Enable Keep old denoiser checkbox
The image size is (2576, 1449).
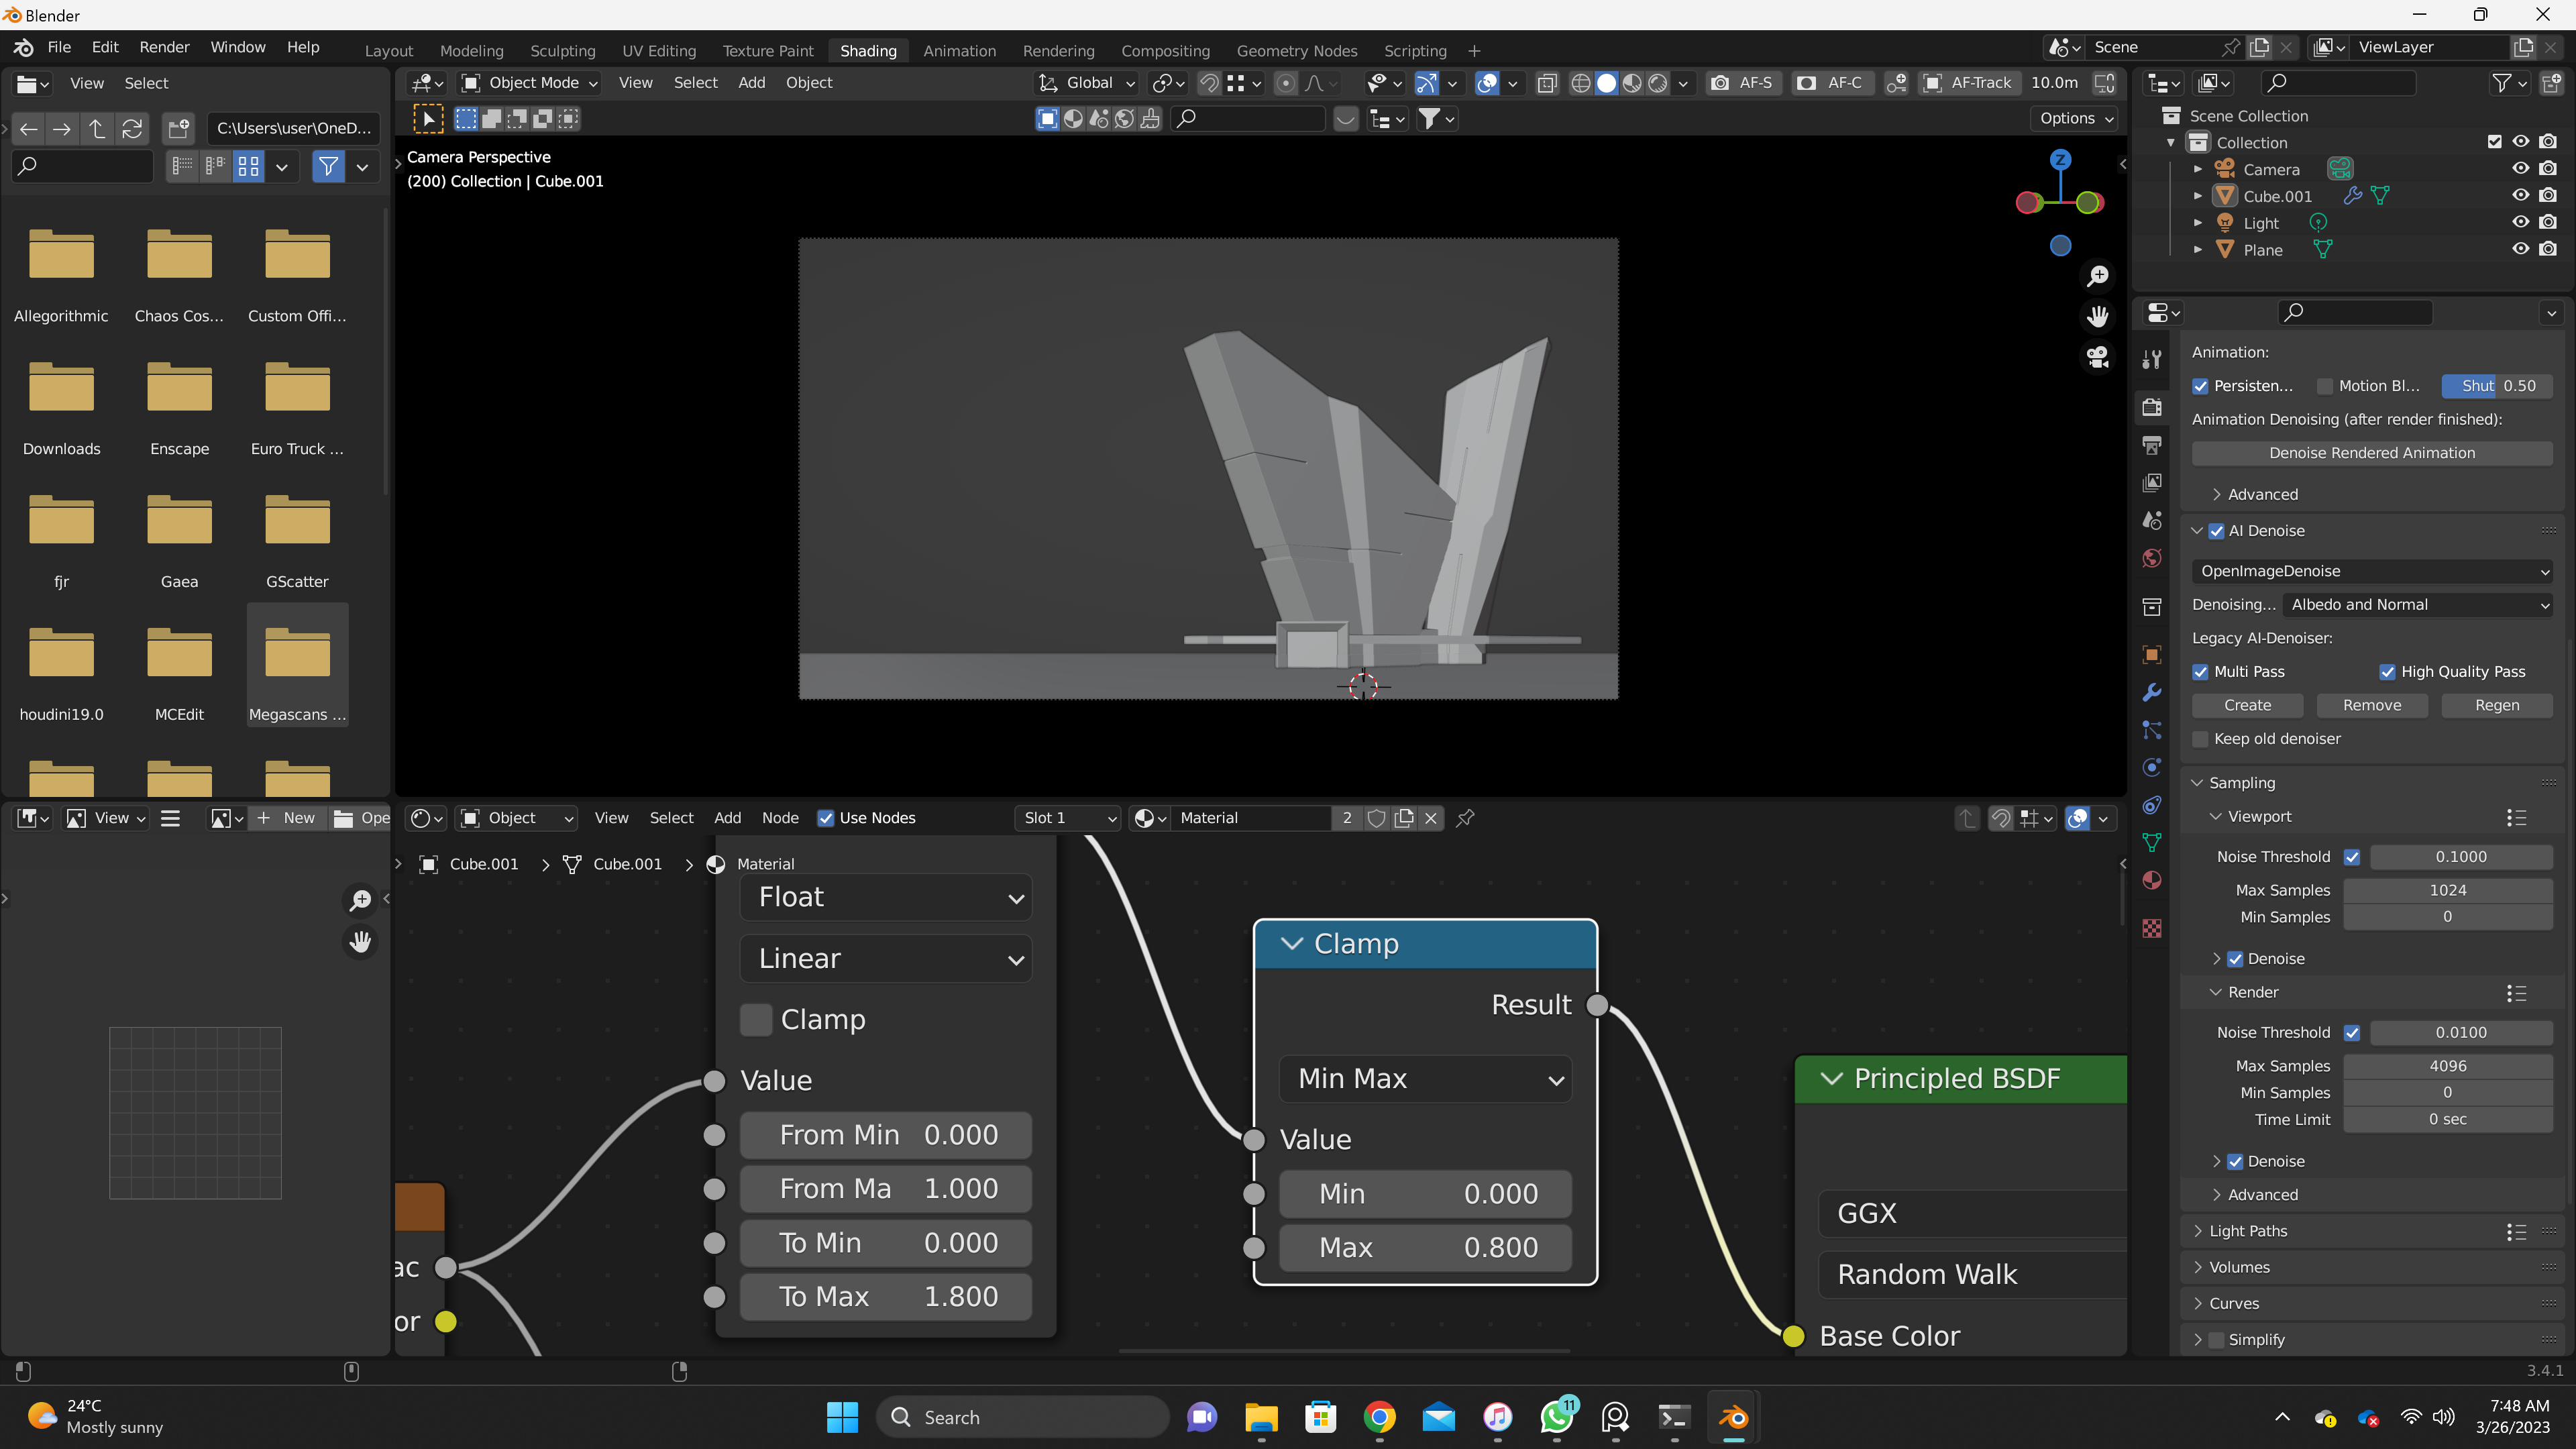2200,739
